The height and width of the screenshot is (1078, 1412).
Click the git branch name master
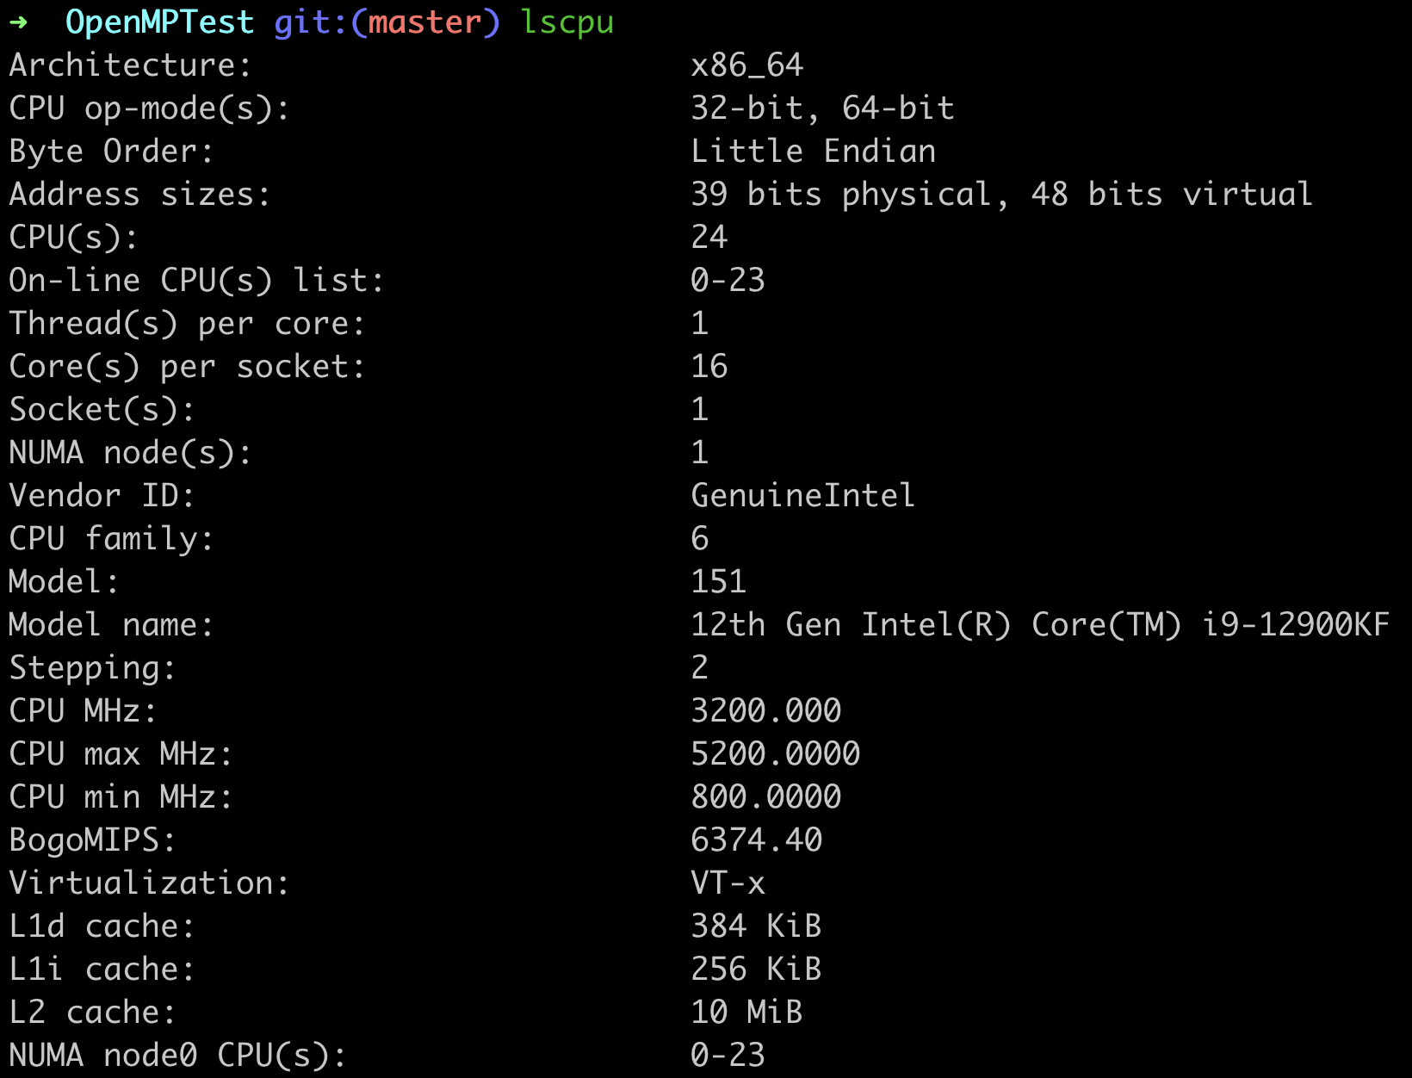(x=424, y=23)
